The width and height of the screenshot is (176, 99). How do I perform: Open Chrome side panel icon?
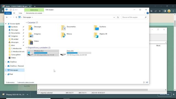click(x=165, y=11)
